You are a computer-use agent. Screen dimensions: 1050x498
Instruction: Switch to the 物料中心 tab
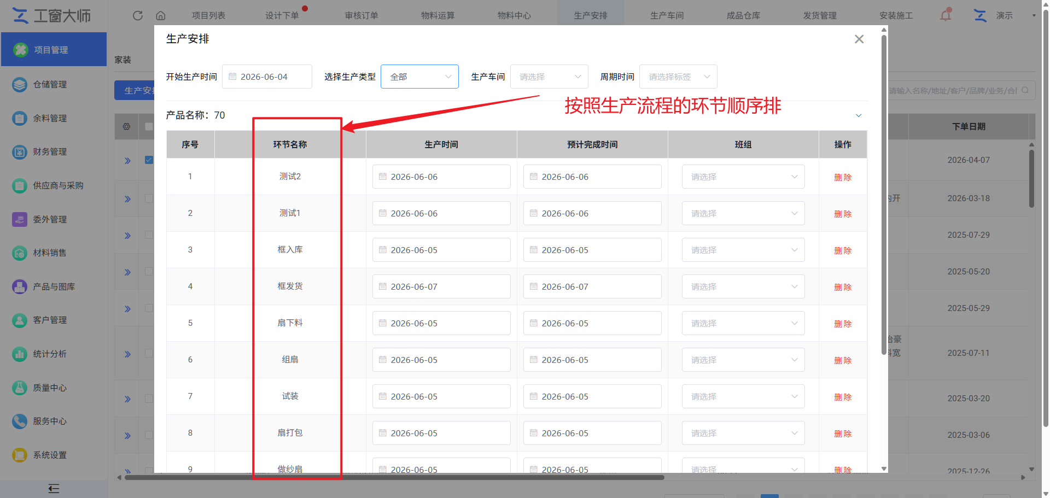(x=514, y=15)
